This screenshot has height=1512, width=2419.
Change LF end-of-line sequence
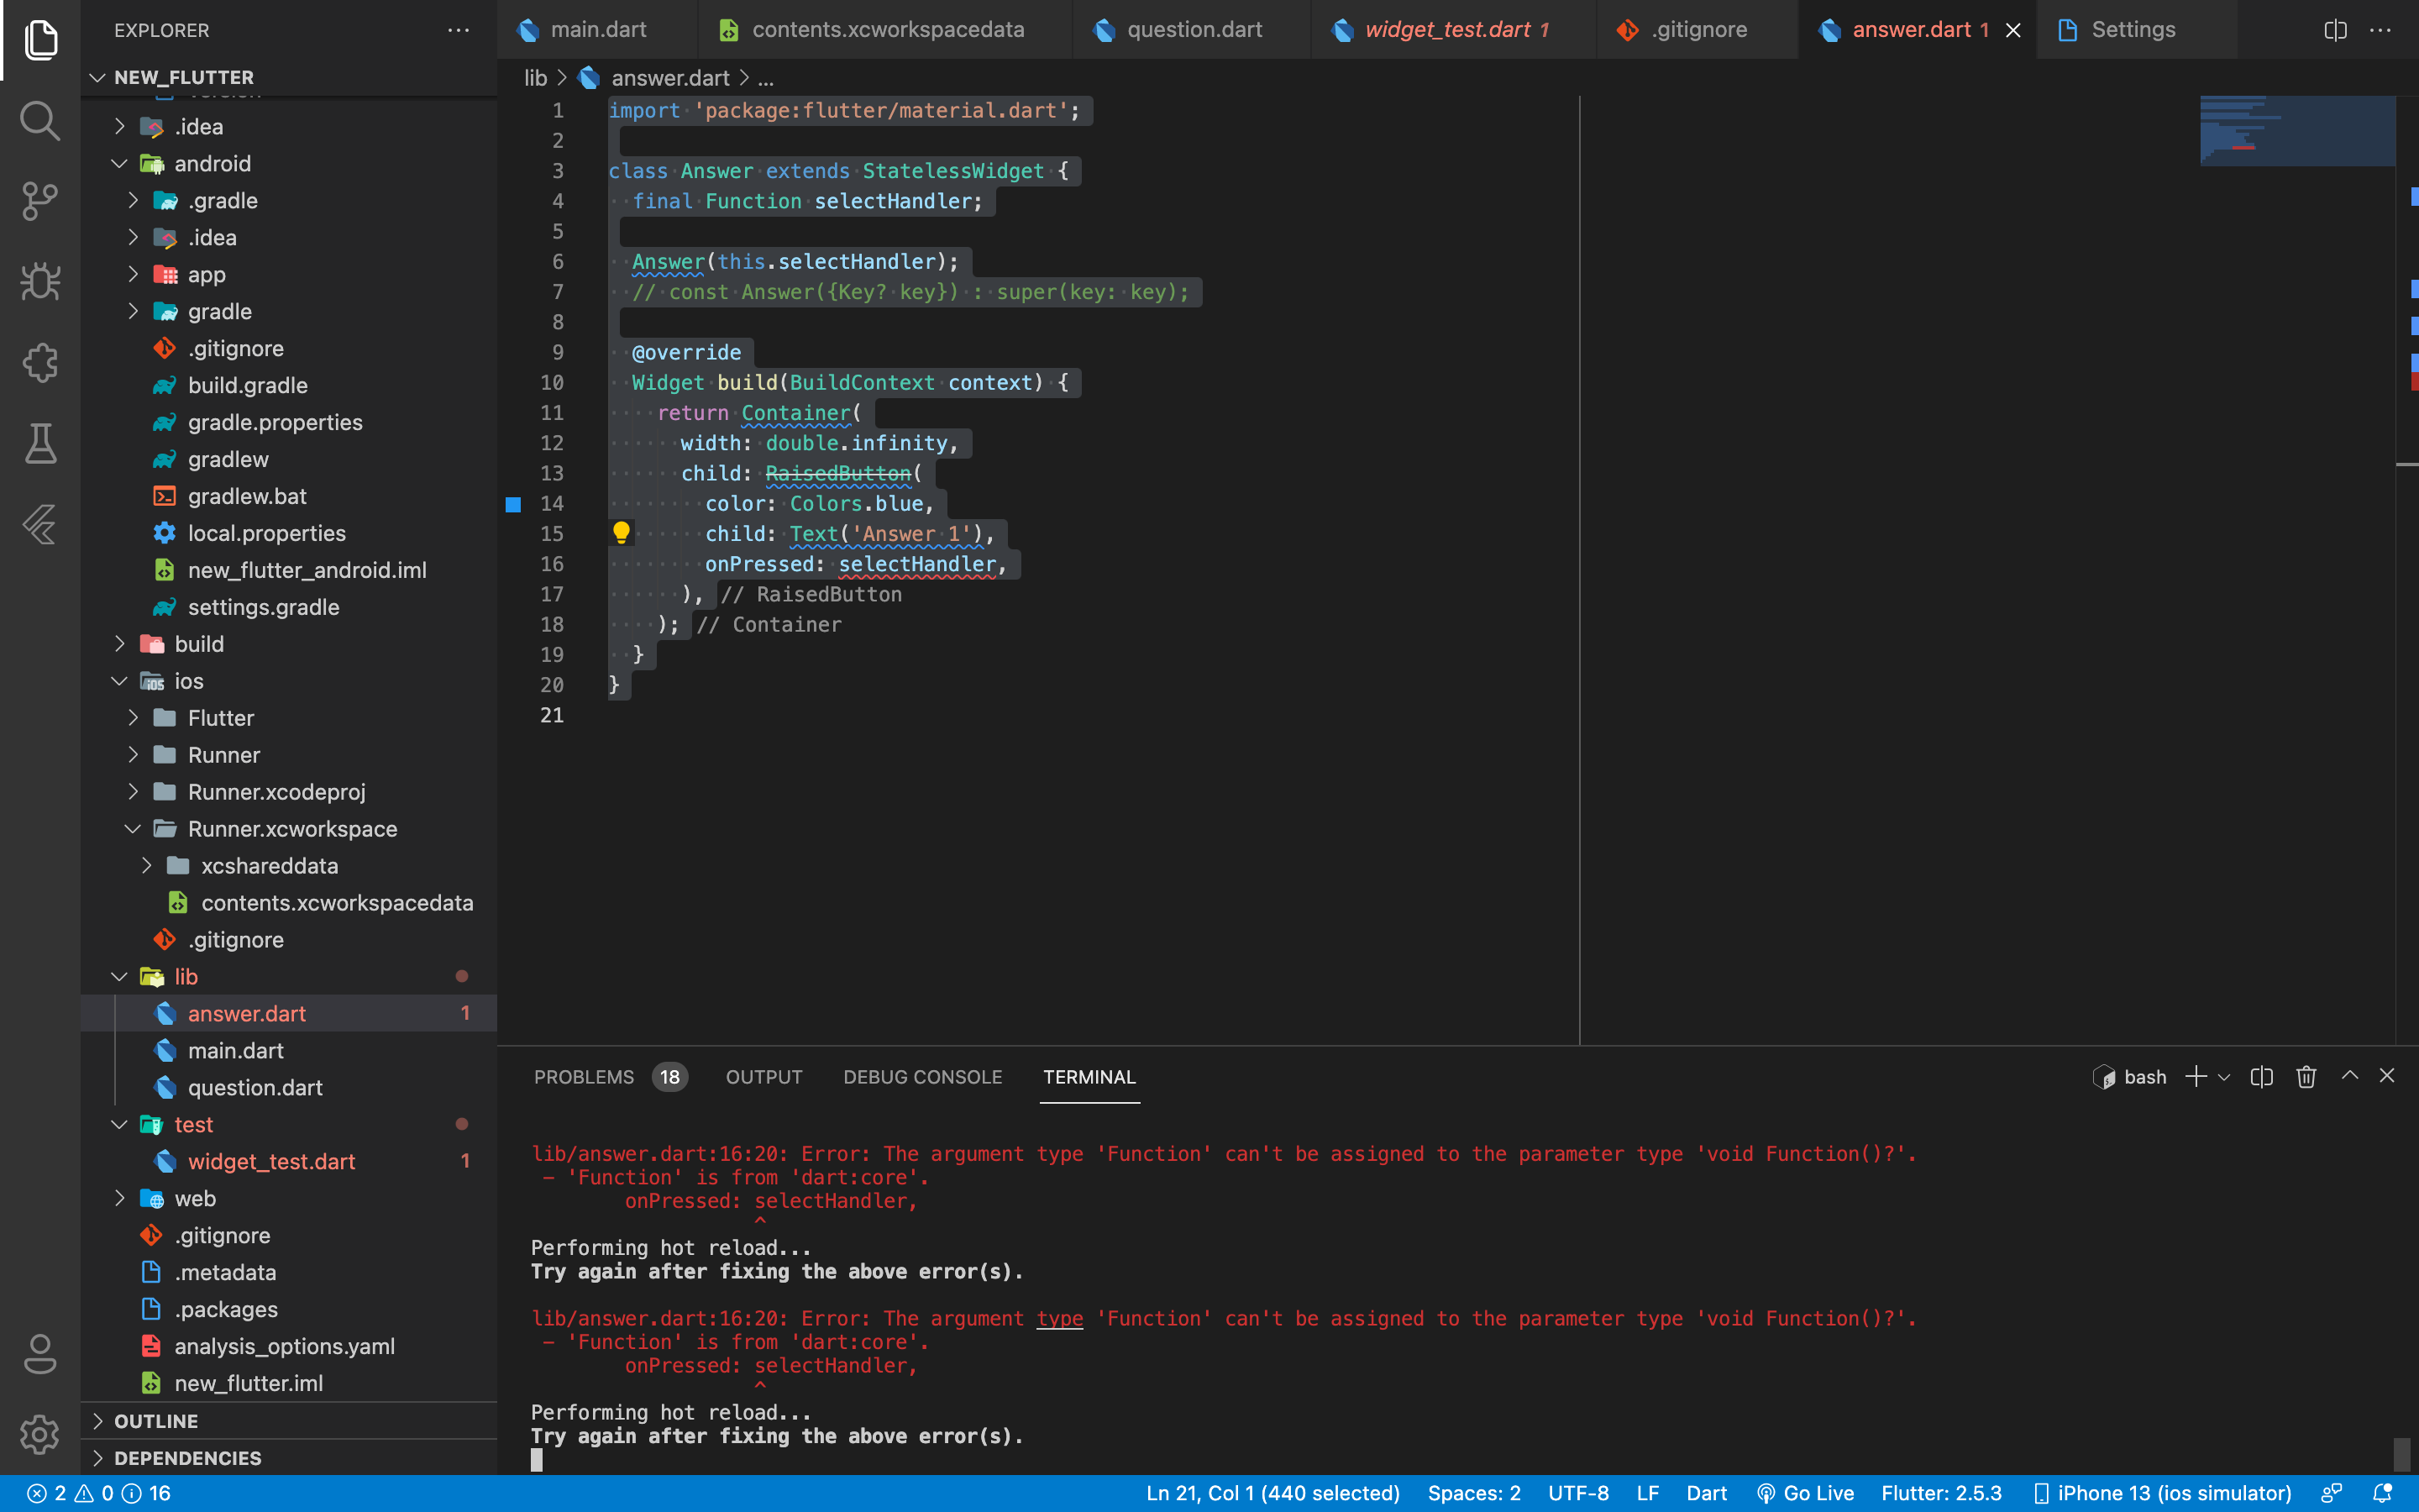click(1647, 1493)
